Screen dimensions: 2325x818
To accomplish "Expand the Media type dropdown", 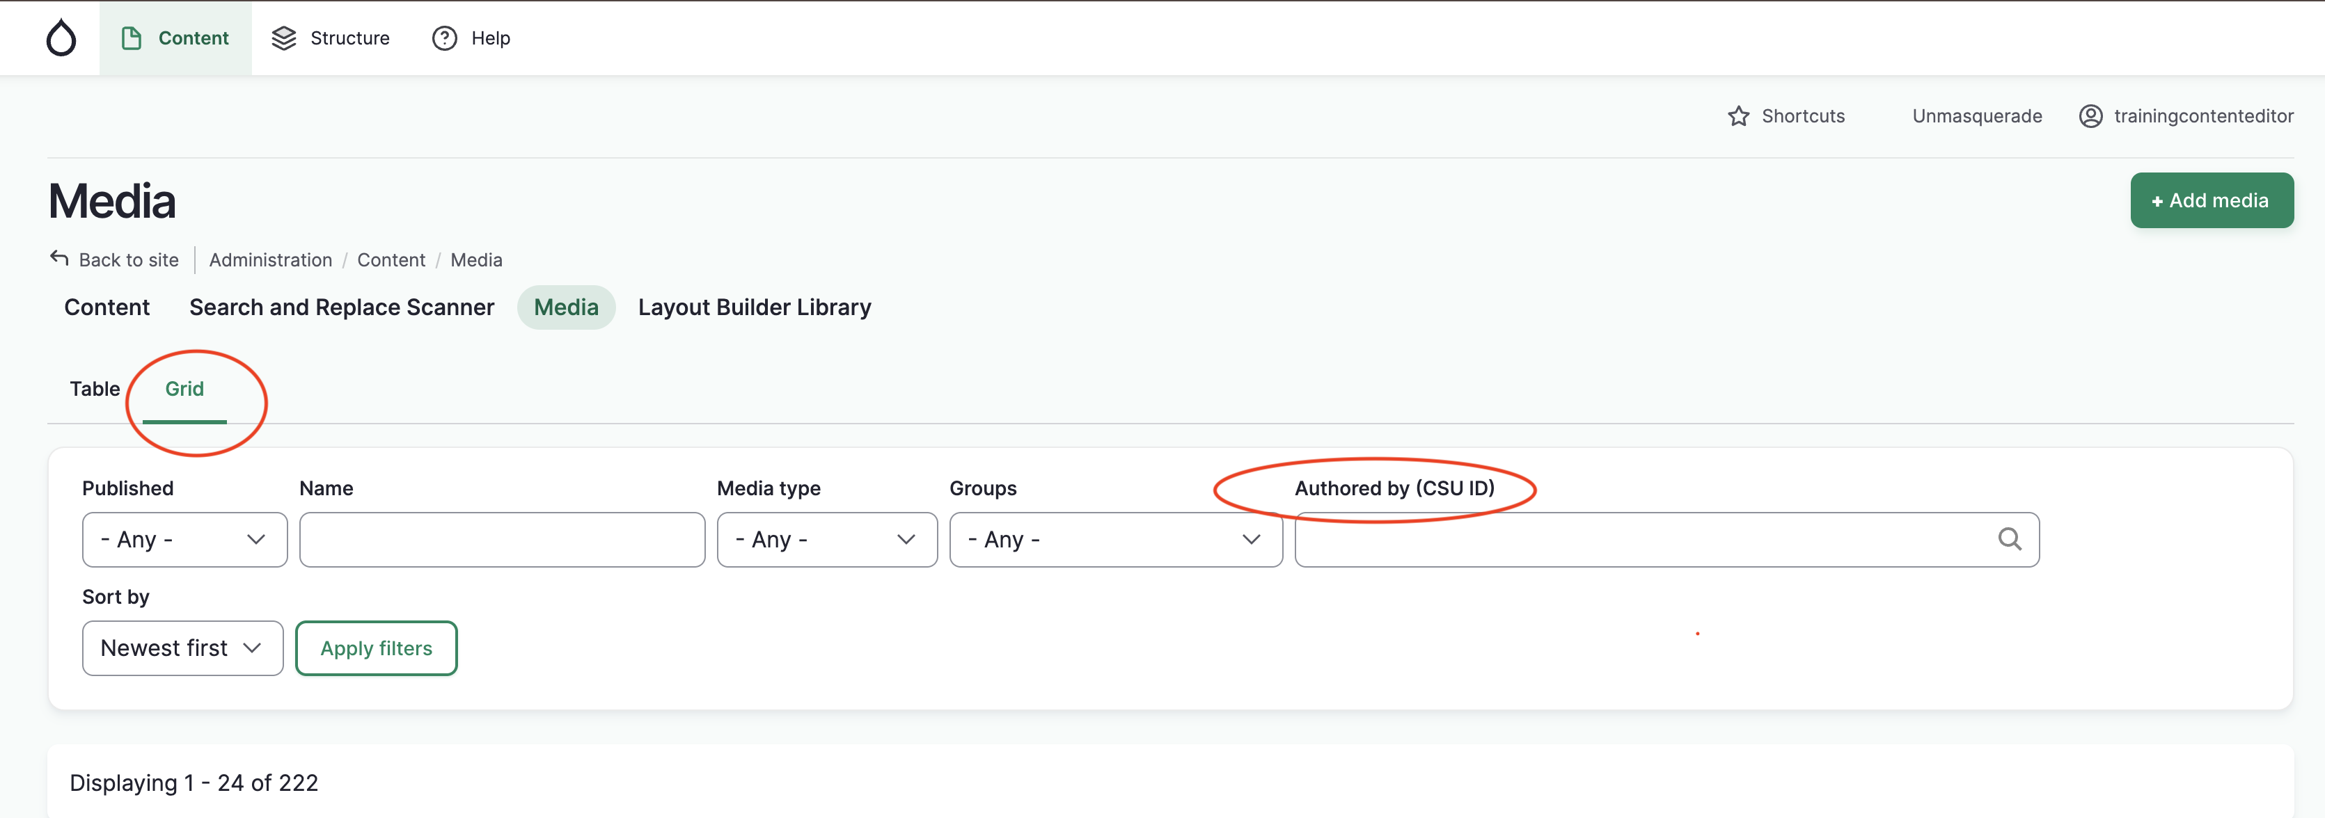I will [x=826, y=539].
